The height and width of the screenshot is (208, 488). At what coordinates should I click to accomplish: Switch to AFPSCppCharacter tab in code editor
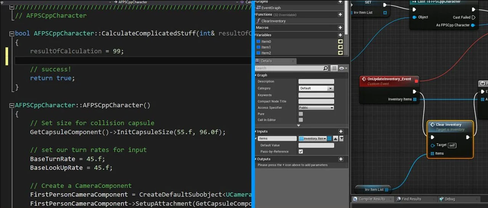pos(133,2)
